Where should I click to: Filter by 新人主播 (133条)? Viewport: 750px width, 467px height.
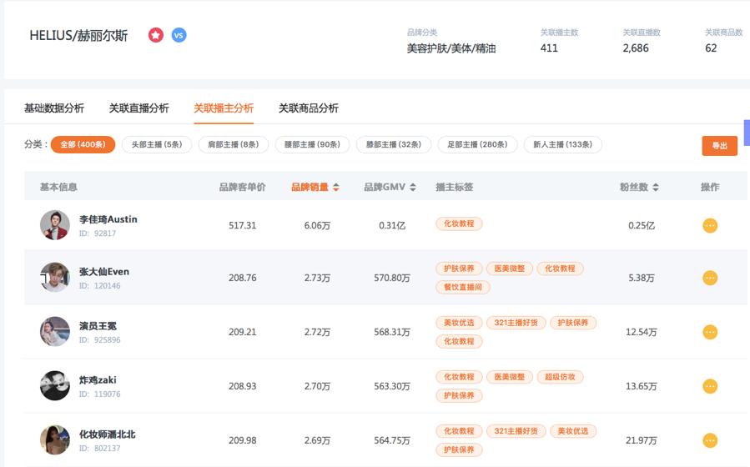(563, 144)
